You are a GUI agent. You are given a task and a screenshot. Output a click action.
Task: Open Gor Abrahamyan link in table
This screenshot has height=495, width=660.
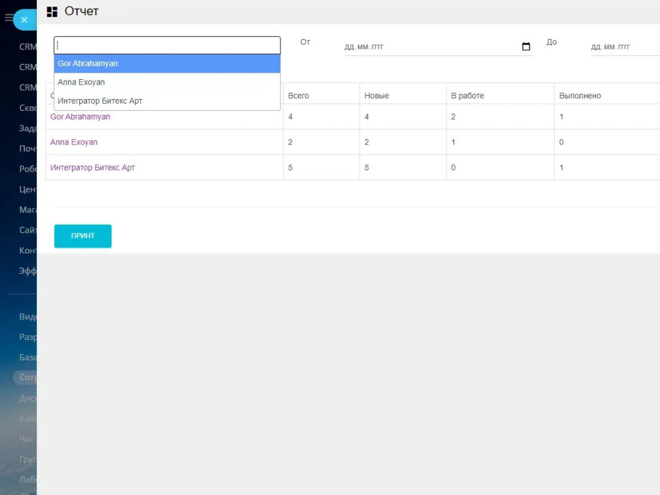point(80,117)
